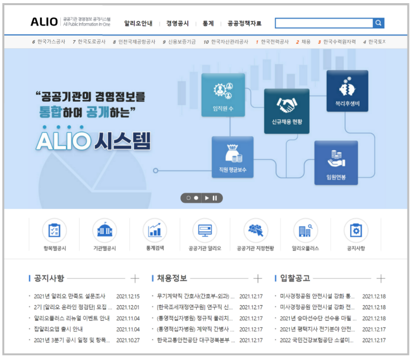Click ranked keyword 한국자산관리공사

tap(230, 42)
